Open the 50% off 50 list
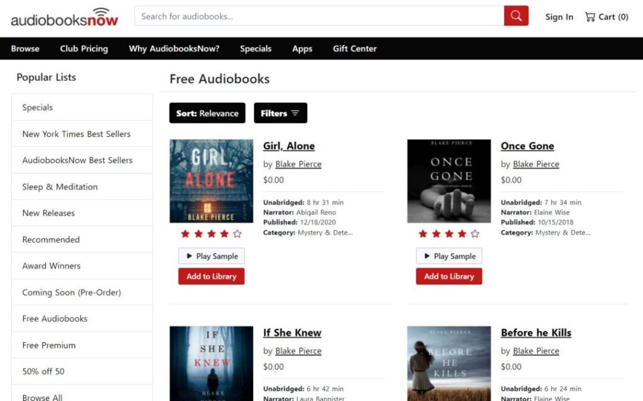 point(82,371)
